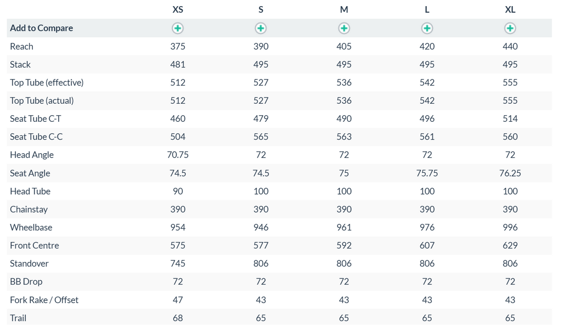This screenshot has height=325, width=578.
Task: Select the M column header
Action: [x=344, y=10]
